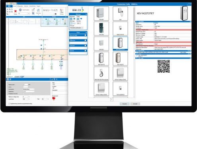Collapse the Affichage panel chevron
Viewport: 197px width, 149px height.
point(86,14)
